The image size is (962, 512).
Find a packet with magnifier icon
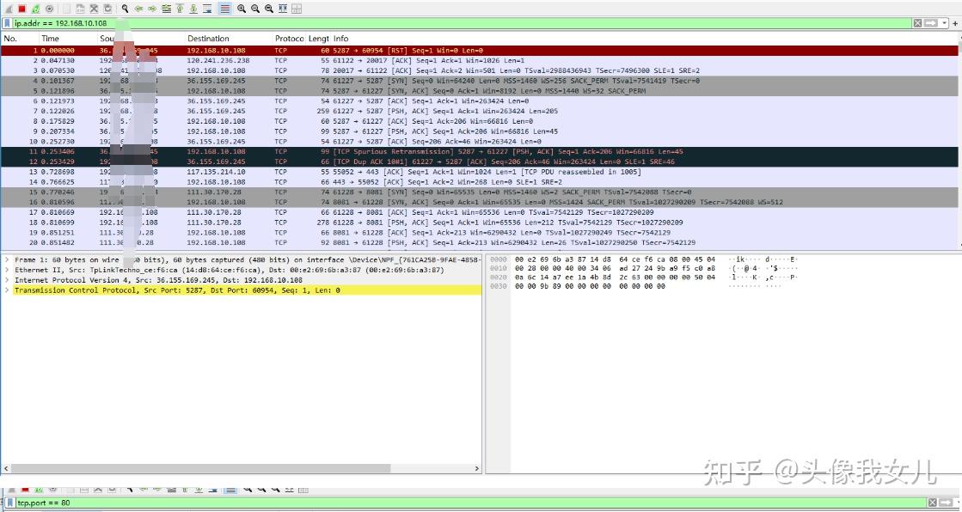tap(126, 9)
